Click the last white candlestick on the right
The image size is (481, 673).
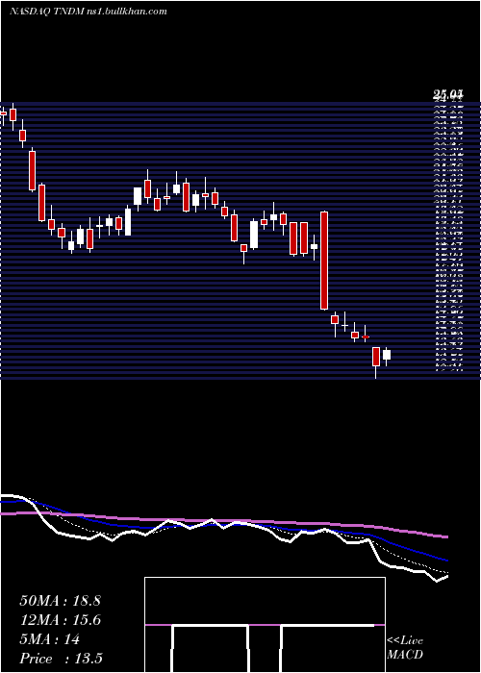coord(387,355)
